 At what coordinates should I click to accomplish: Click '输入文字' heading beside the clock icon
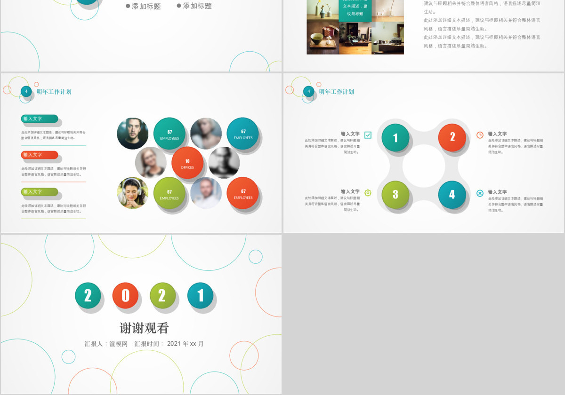pyautogui.click(x=498, y=134)
